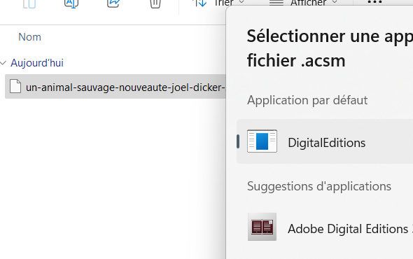This screenshot has height=259, width=413.
Task: Click the Delete trash can icon
Action: [155, 3]
